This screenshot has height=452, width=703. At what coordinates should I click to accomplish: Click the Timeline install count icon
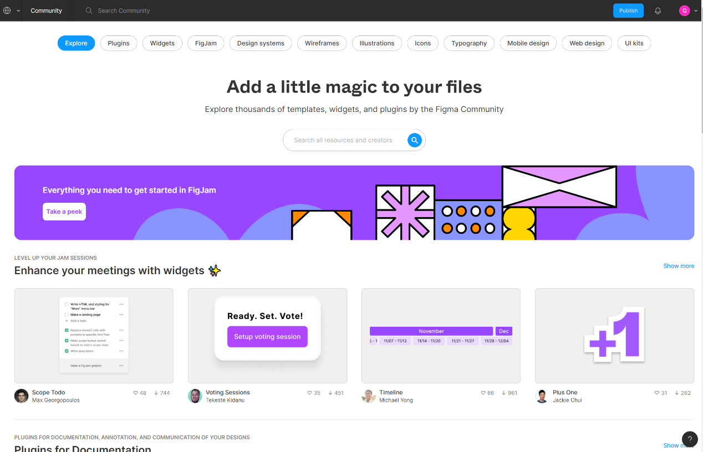[504, 393]
